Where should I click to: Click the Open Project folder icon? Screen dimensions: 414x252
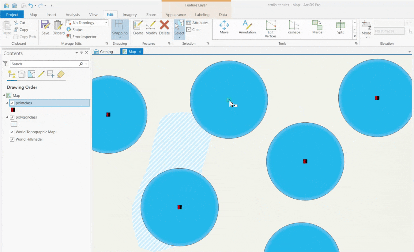click(x=15, y=5)
